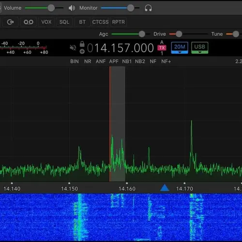Enable NB2 noise blanker
This screenshot has height=242, width=242.
pyautogui.click(x=140, y=61)
